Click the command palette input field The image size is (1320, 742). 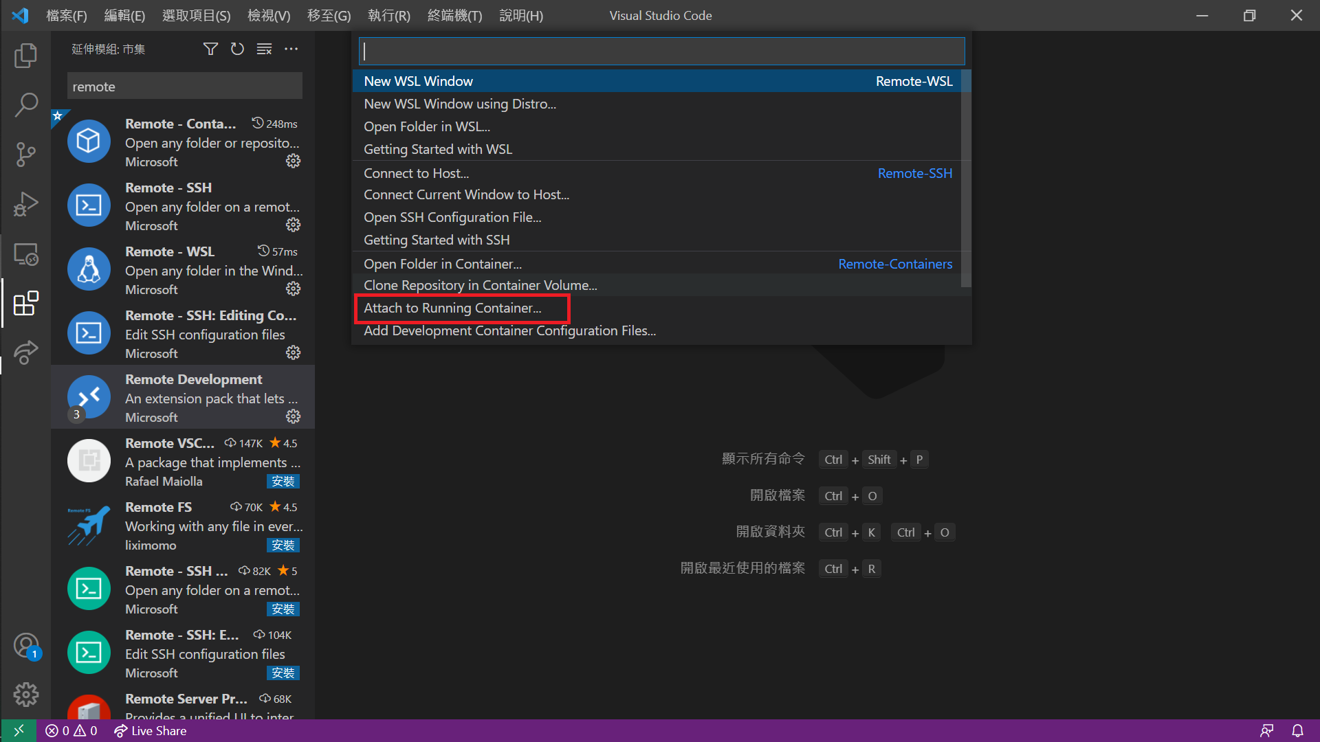[x=661, y=52]
